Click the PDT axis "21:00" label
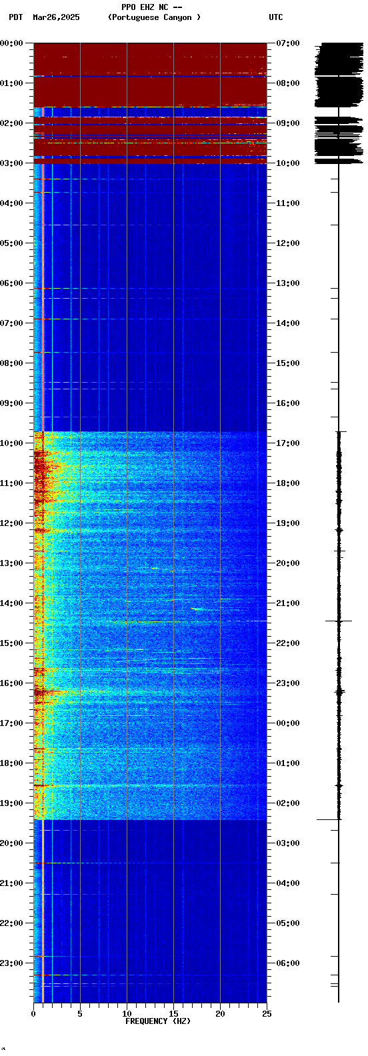The width and height of the screenshot is (368, 1056). (x=12, y=883)
